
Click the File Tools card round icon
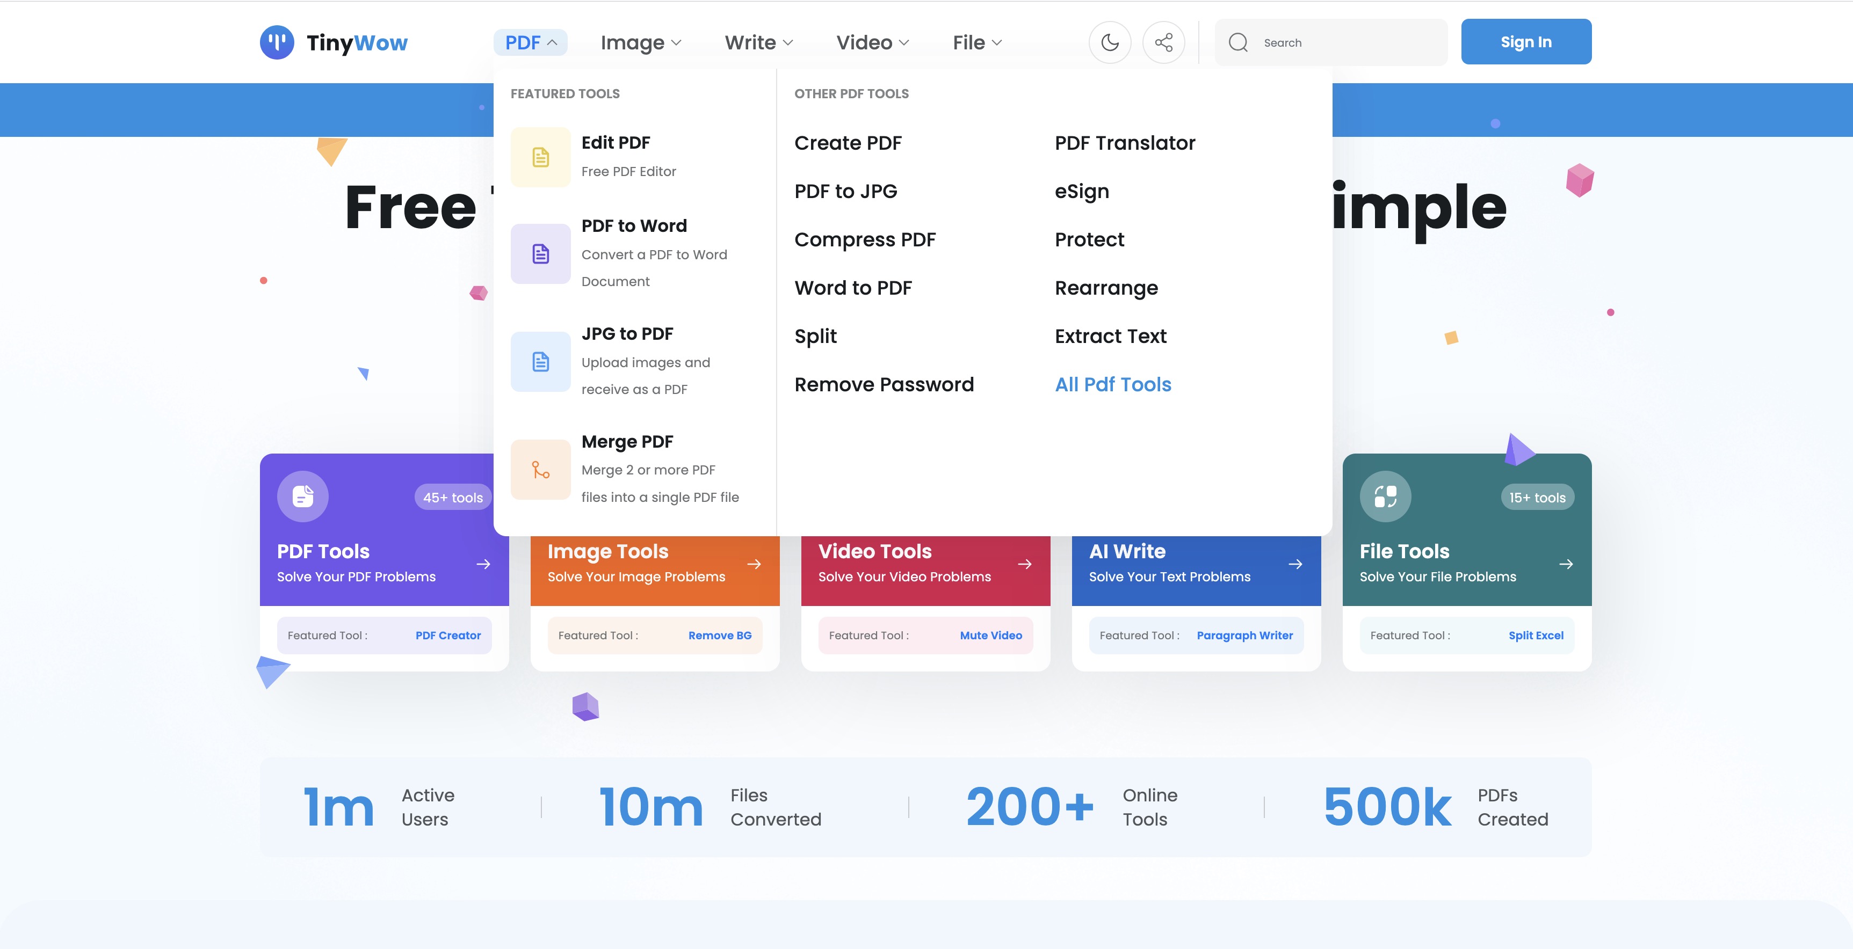click(x=1385, y=497)
